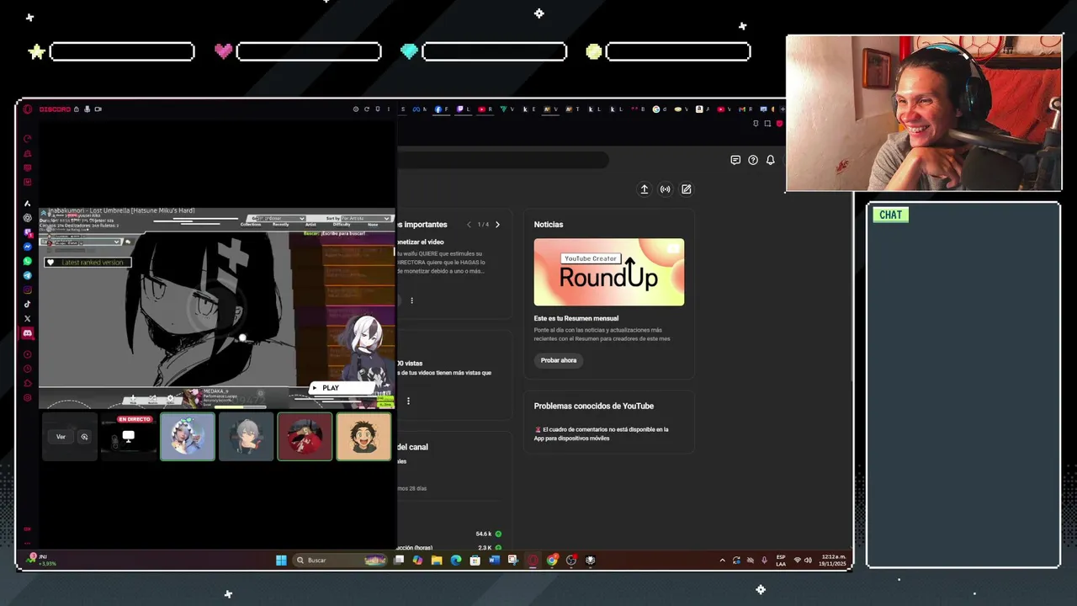Open Microsoft Edge from the taskbar
The height and width of the screenshot is (606, 1077).
(456, 560)
